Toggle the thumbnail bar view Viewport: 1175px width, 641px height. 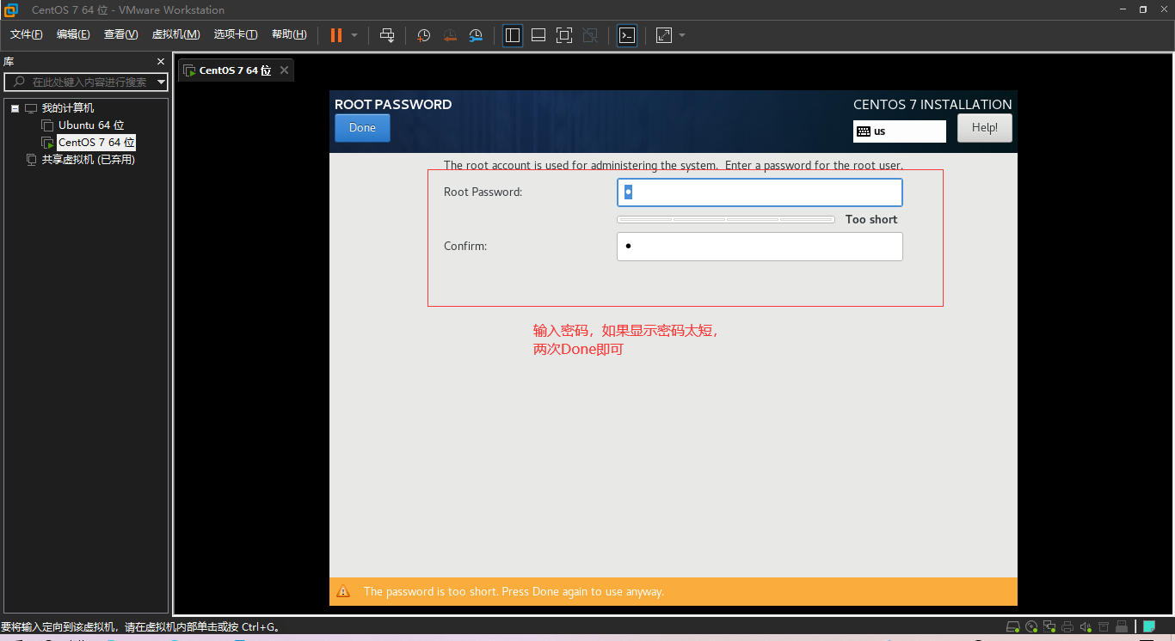[538, 35]
